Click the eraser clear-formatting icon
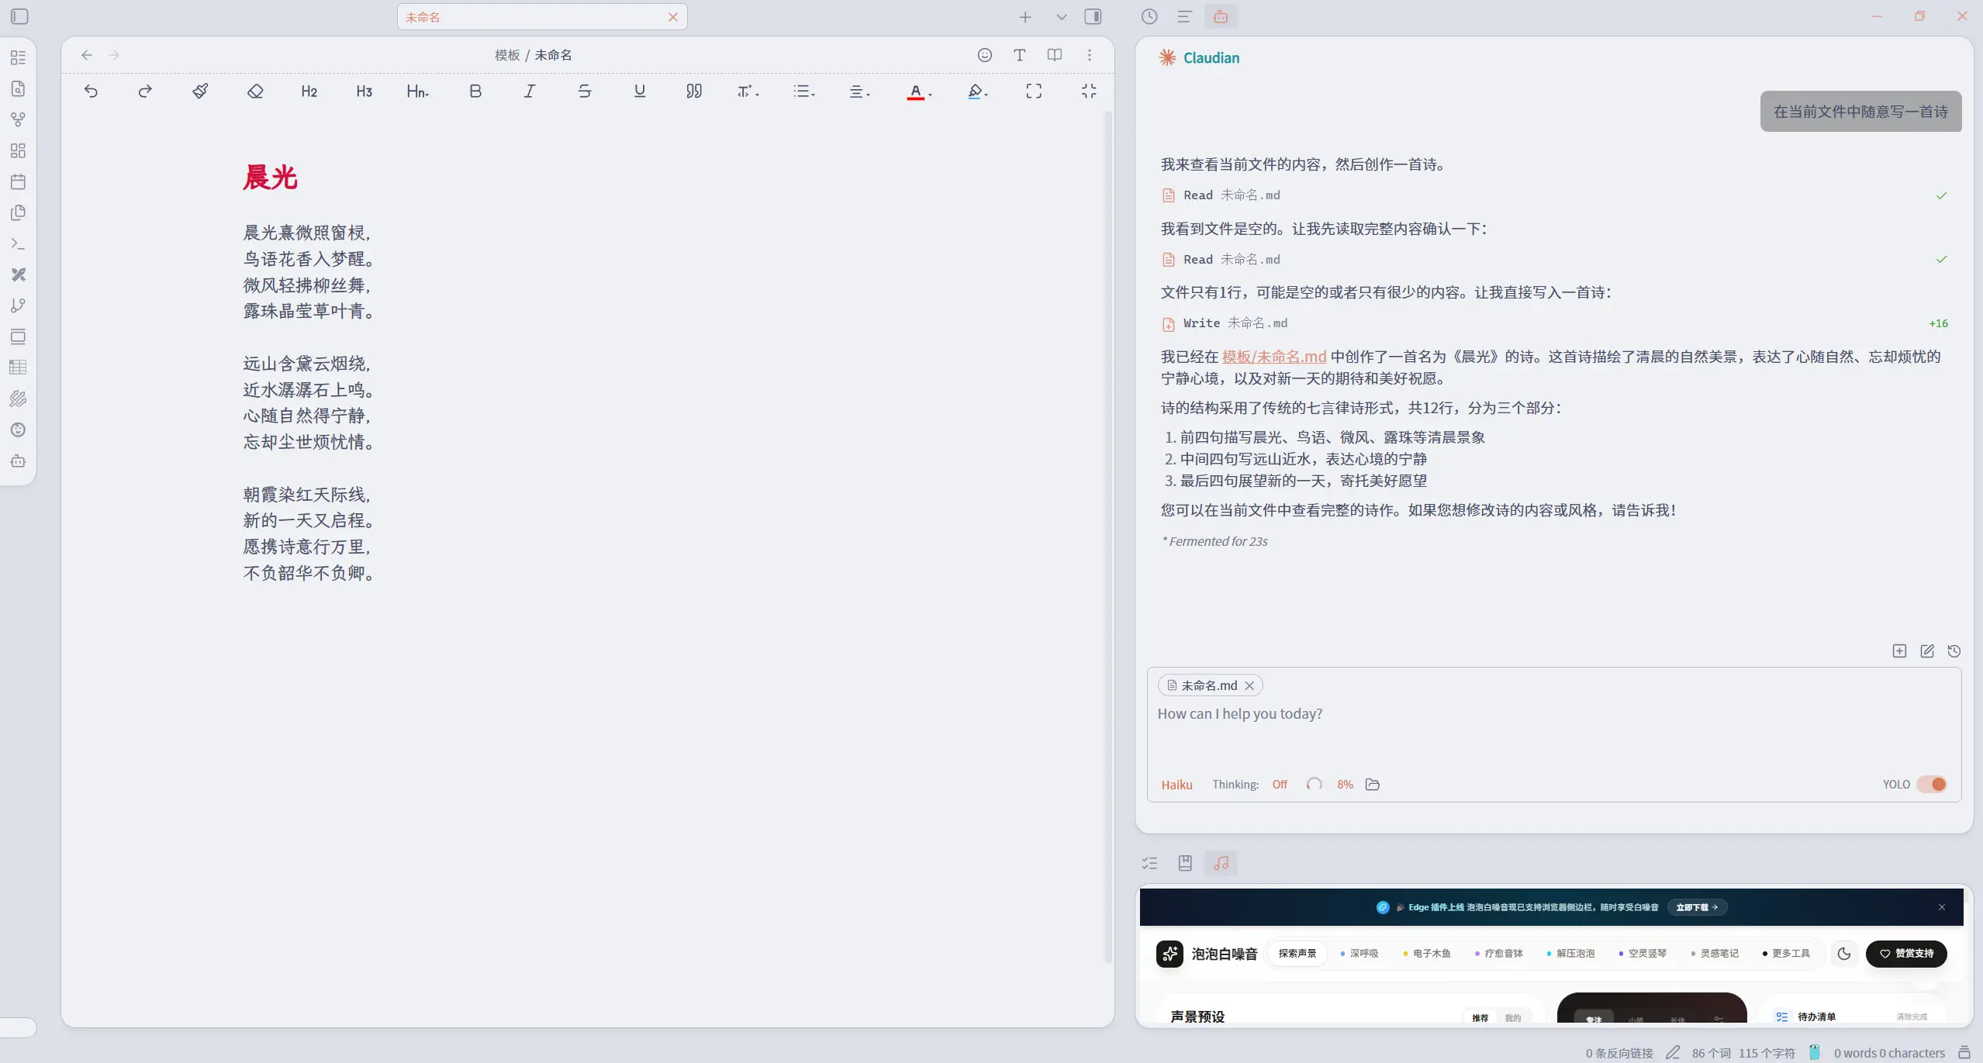Viewport: 1983px width, 1063px height. pos(255,91)
